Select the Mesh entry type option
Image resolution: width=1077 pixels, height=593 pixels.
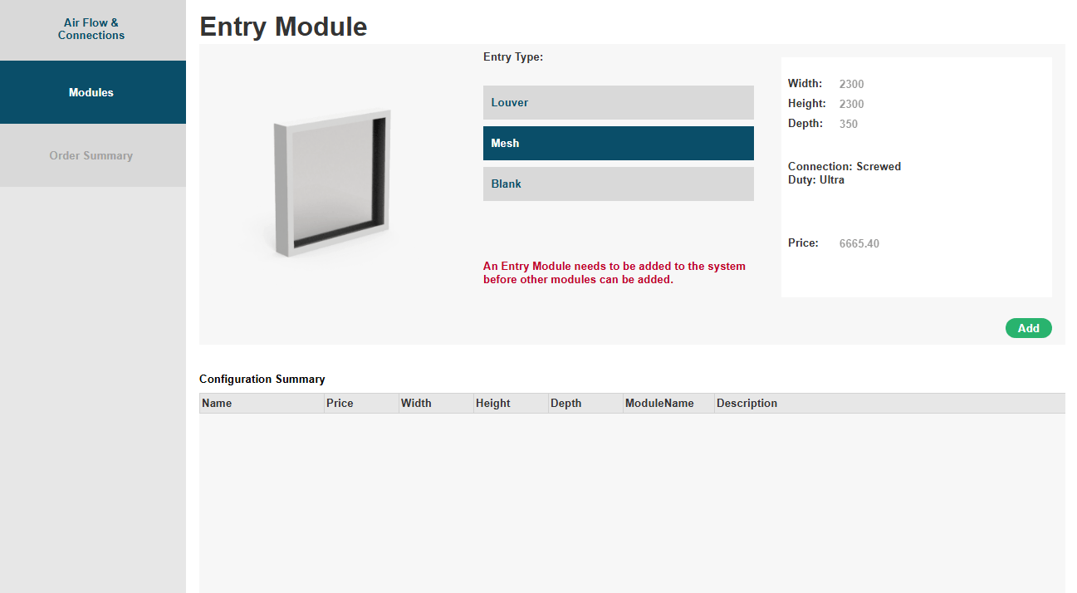(618, 143)
